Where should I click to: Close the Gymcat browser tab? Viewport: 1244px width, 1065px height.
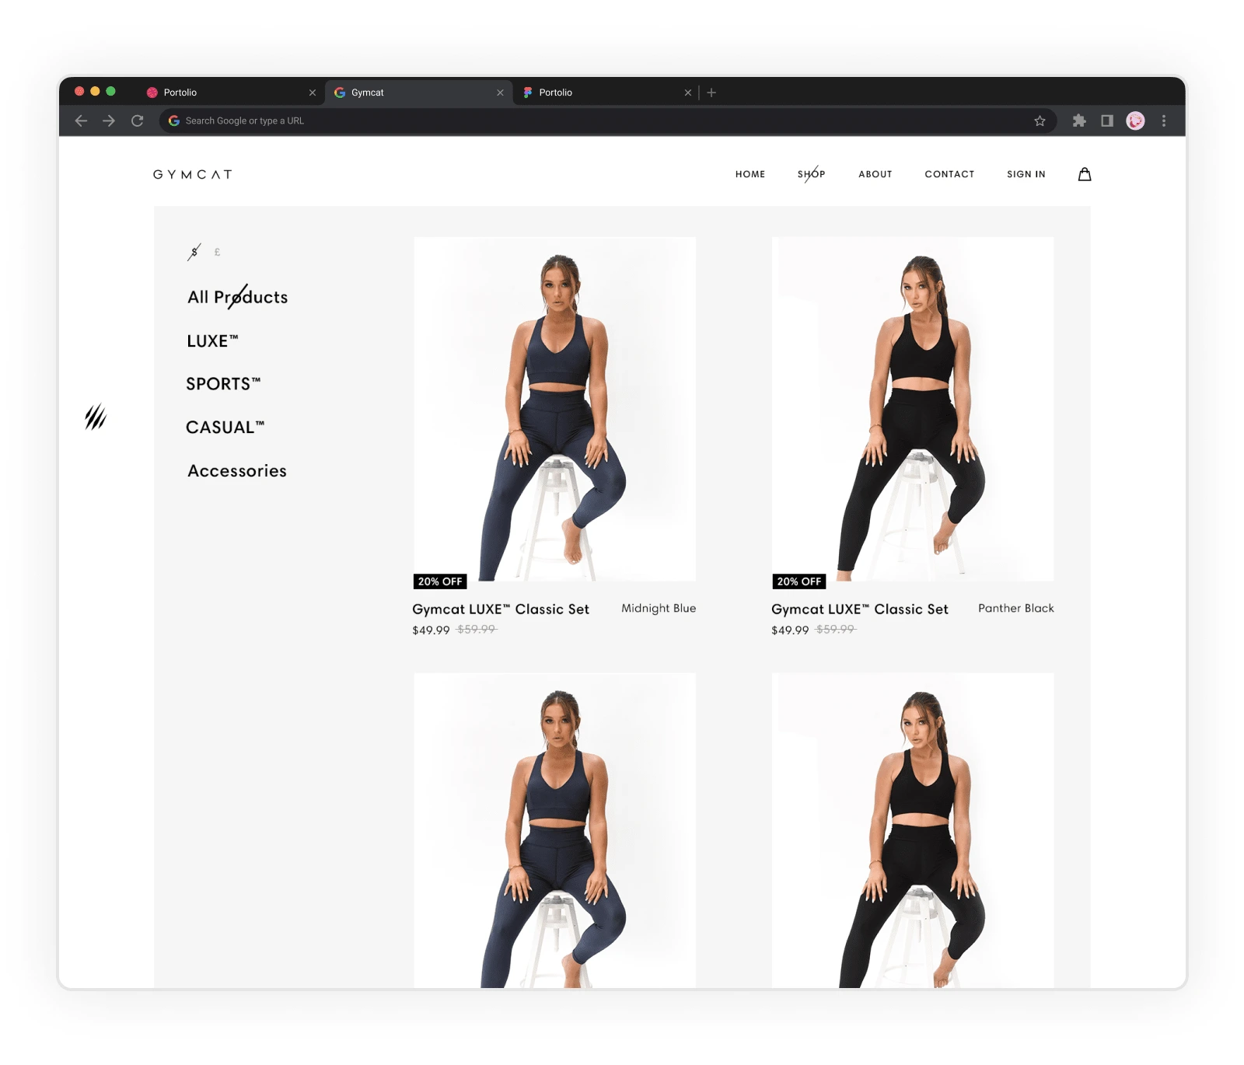tap(500, 93)
